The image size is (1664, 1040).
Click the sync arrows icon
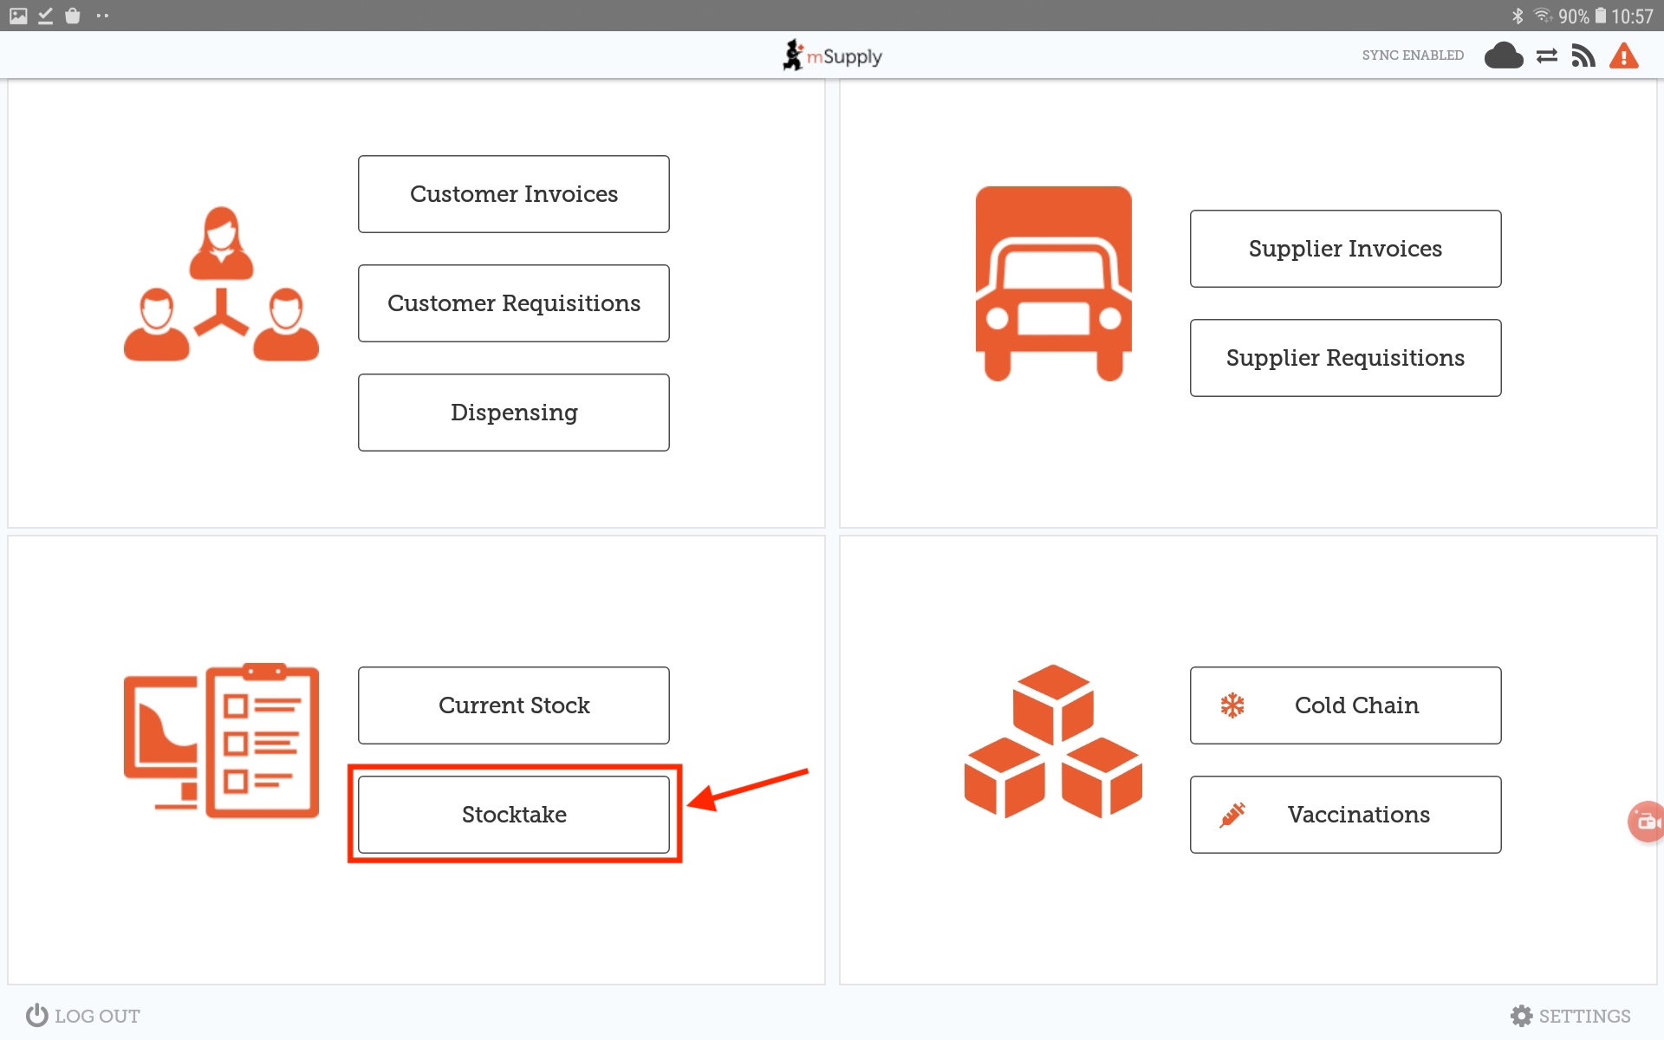[x=1547, y=56]
